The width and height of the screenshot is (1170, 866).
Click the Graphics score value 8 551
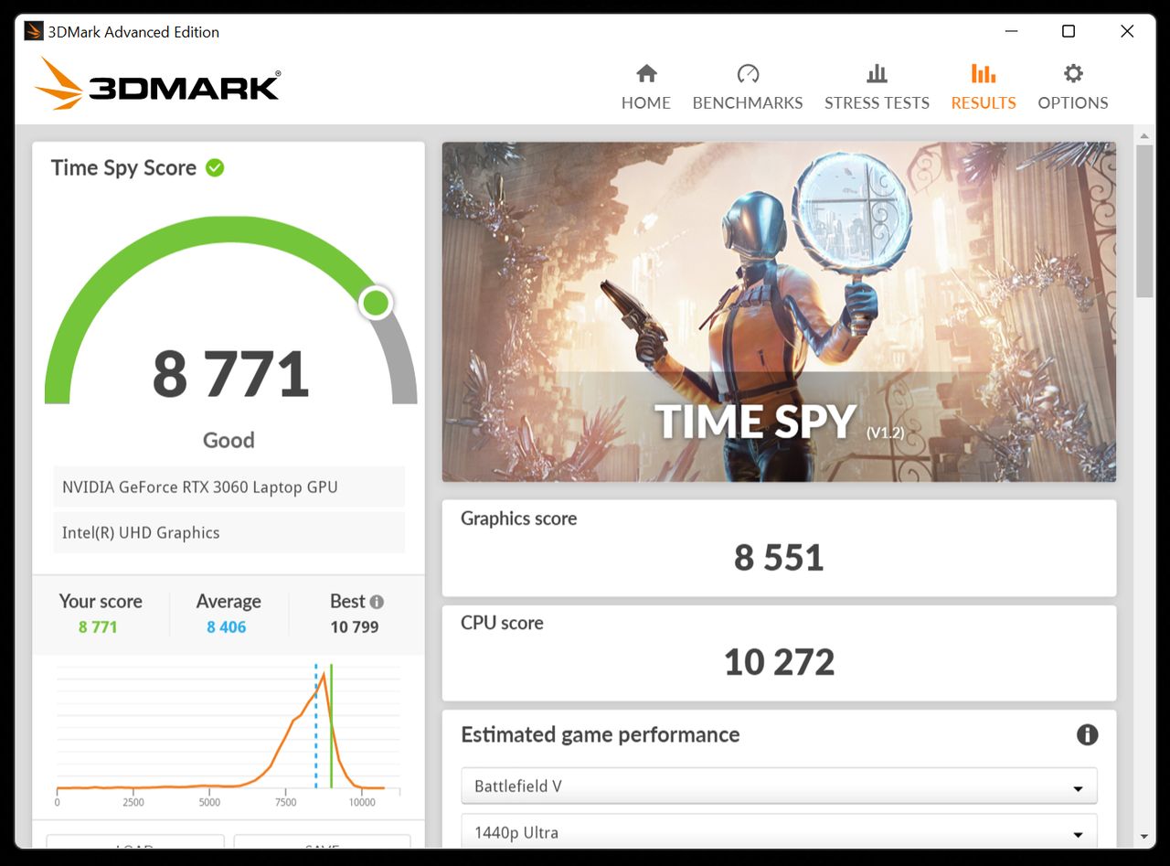[x=779, y=557]
